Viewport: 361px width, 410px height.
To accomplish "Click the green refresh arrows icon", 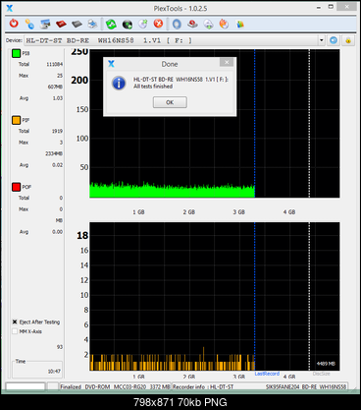I will click(x=111, y=24).
